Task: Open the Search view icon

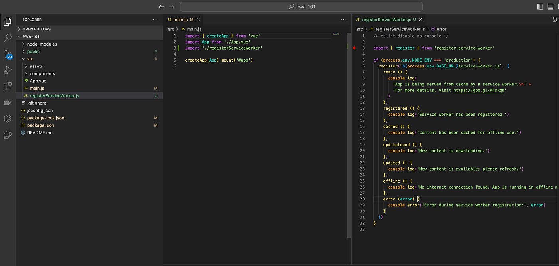Action: [7, 38]
